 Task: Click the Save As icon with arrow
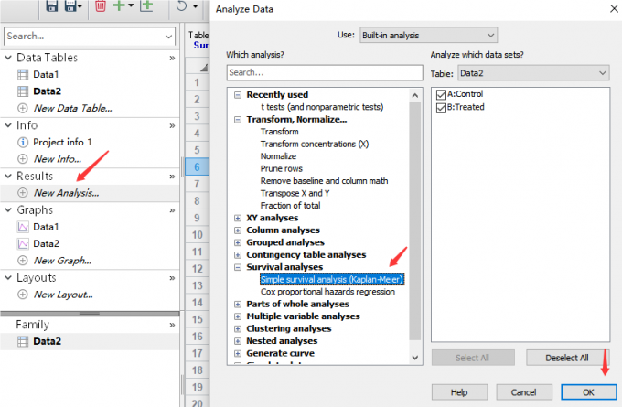pyautogui.click(x=71, y=5)
